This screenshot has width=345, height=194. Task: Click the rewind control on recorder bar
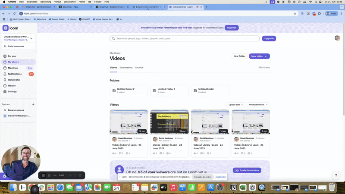[55, 175]
